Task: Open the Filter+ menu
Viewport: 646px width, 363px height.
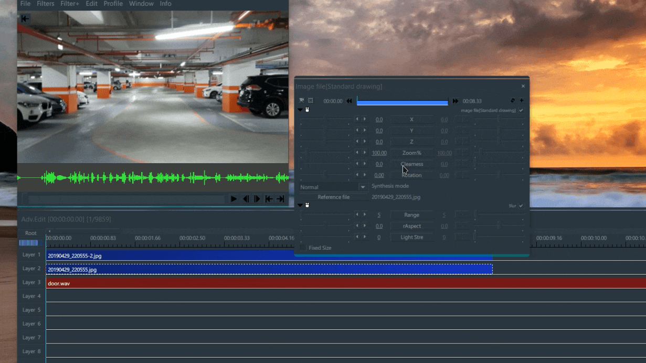Action: pyautogui.click(x=70, y=4)
